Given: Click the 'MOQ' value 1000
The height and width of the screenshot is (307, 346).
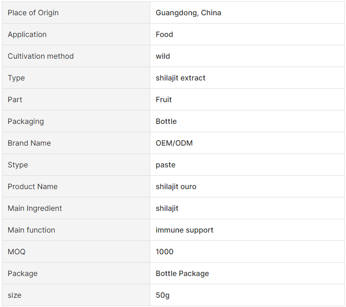Looking at the screenshot, I should click(x=165, y=252).
